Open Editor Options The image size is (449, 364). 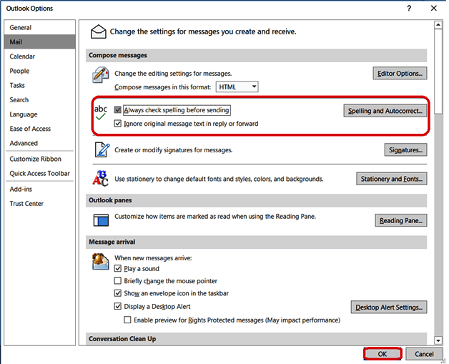click(x=400, y=74)
